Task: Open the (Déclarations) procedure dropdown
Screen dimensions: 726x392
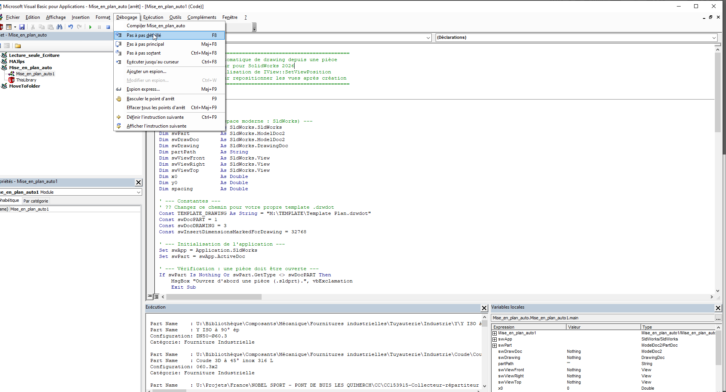Action: (714, 38)
